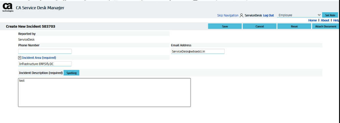
Task: Open the Home link
Action: click(x=313, y=20)
